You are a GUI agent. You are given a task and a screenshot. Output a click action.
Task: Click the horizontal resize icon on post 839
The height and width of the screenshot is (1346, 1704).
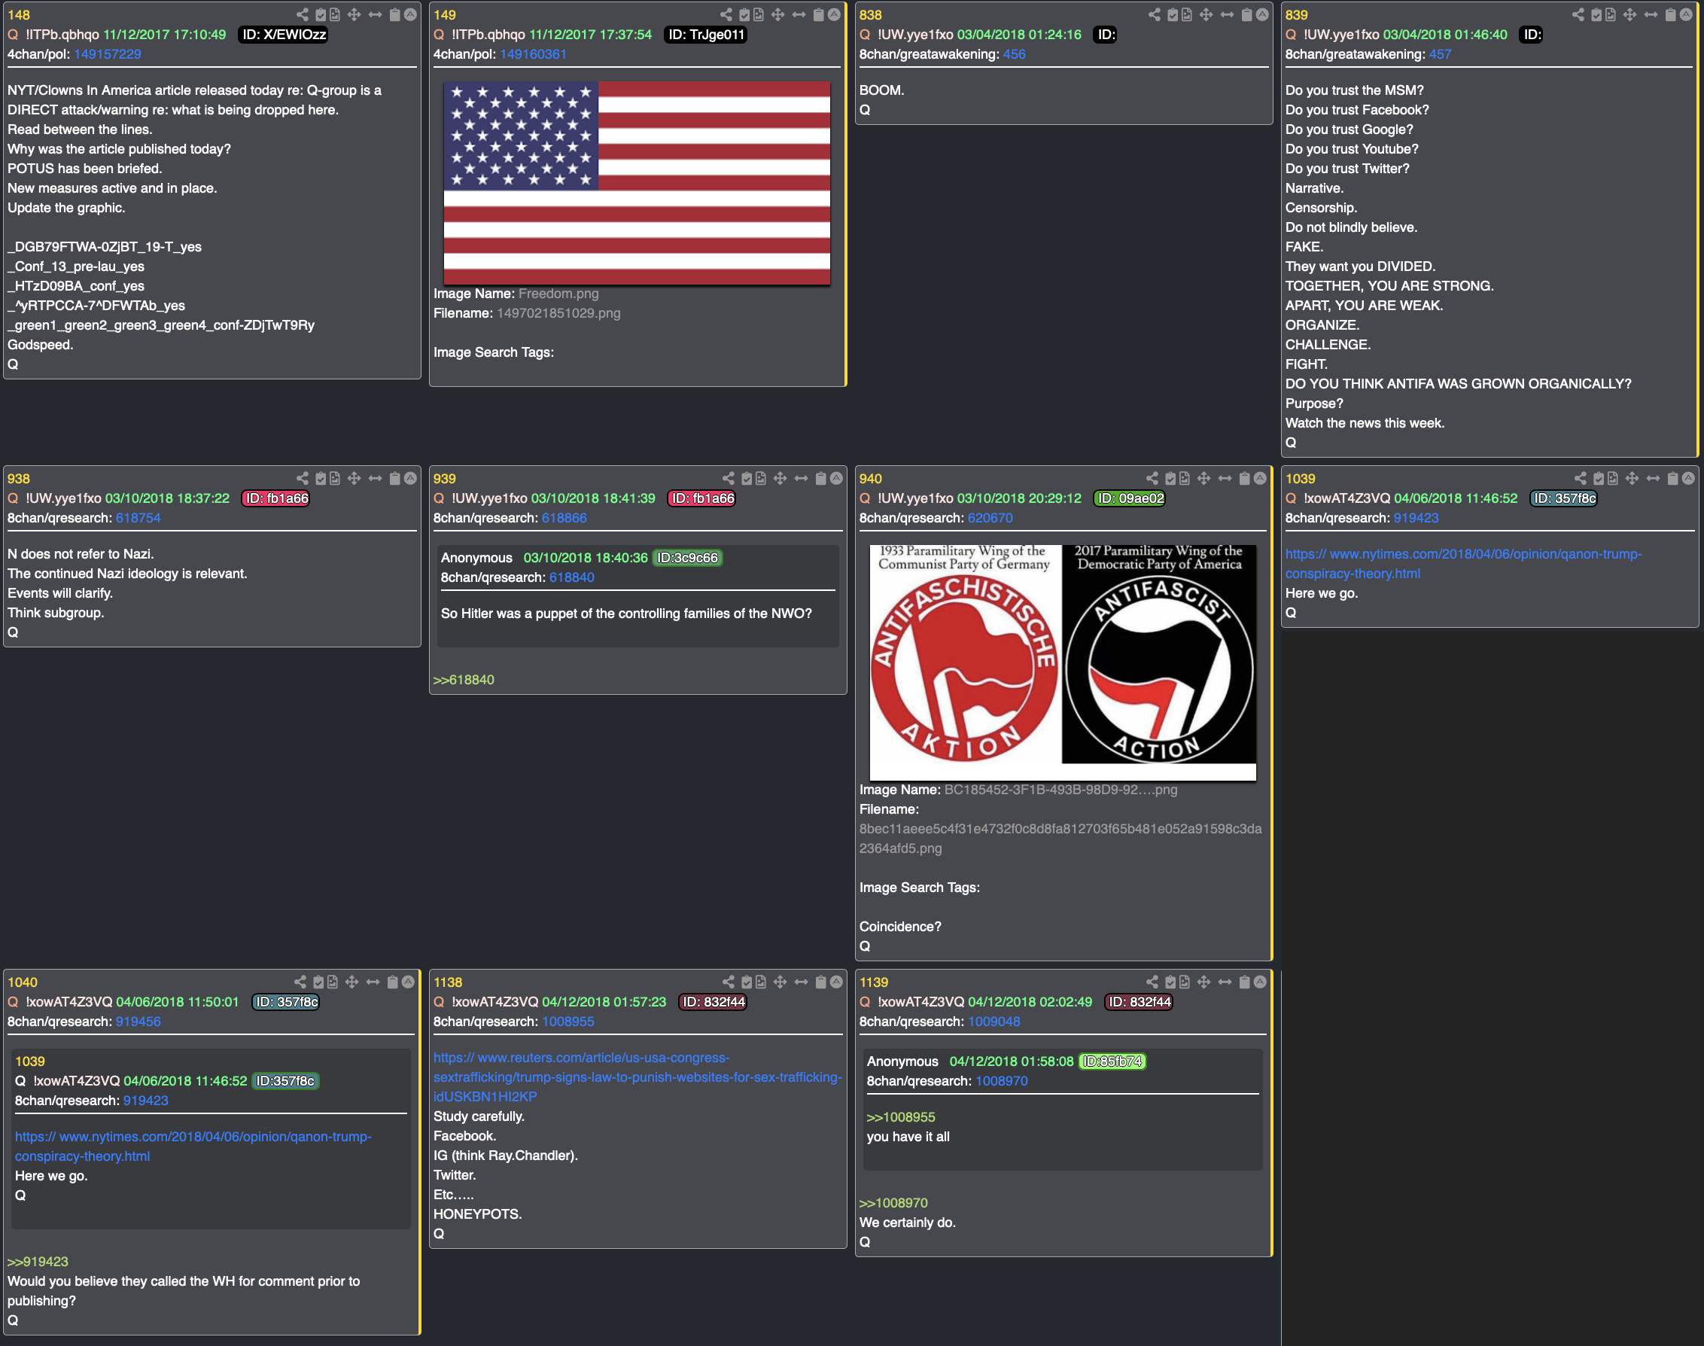coord(1651,14)
